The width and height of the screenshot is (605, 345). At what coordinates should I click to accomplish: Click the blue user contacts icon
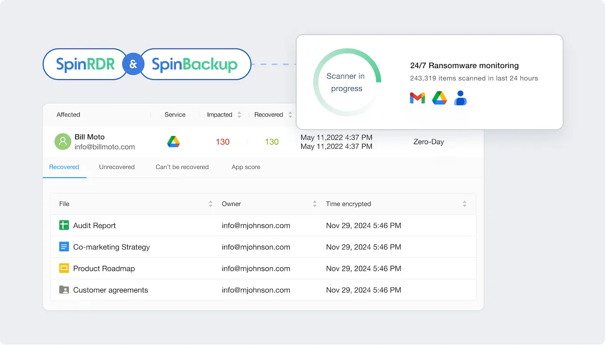pos(460,98)
